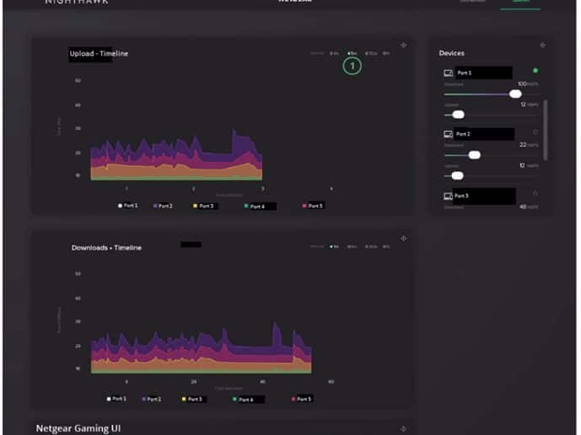Click Port 2 download value 22
This screenshot has height=435, width=581.
pos(523,145)
